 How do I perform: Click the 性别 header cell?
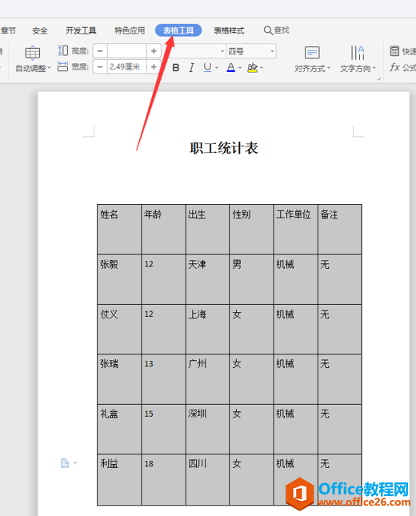[251, 229]
